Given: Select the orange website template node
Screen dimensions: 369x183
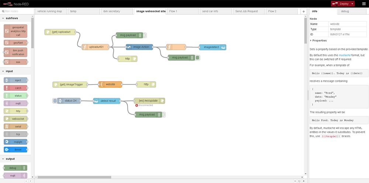Looking at the screenshot, I should 110,84.
